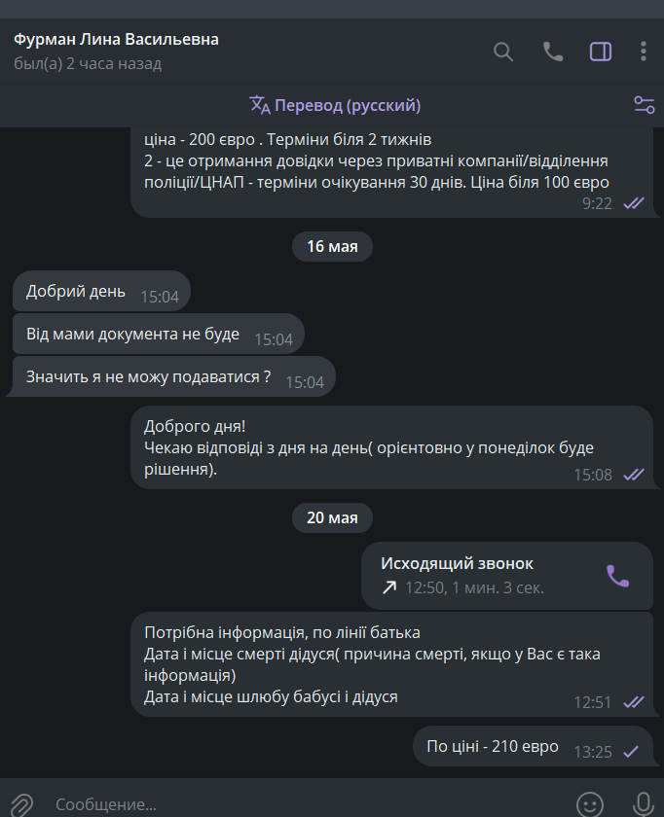Call Фурман Лина Васильевна with phone icon
Screen dimensions: 664x817
[x=553, y=52]
